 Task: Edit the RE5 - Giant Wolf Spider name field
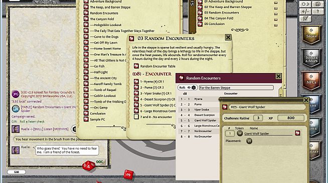coord(267,107)
